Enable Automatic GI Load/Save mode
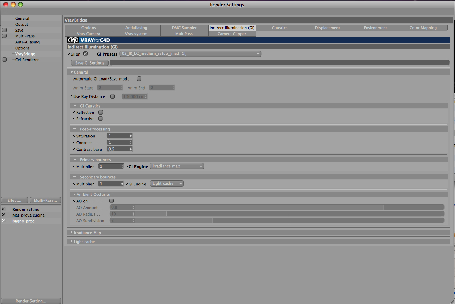Image resolution: width=455 pixels, height=304 pixels. click(x=139, y=79)
